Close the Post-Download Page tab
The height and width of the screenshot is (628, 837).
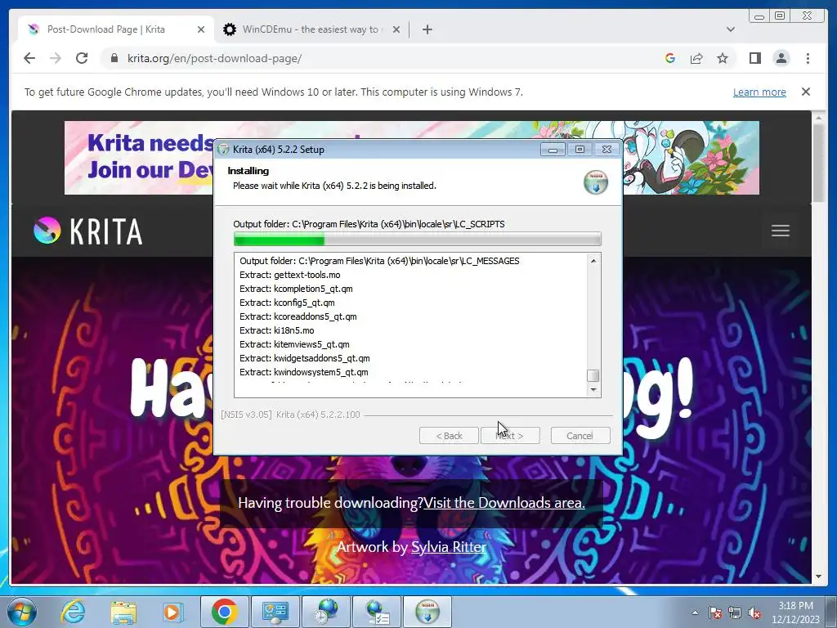pyautogui.click(x=201, y=29)
